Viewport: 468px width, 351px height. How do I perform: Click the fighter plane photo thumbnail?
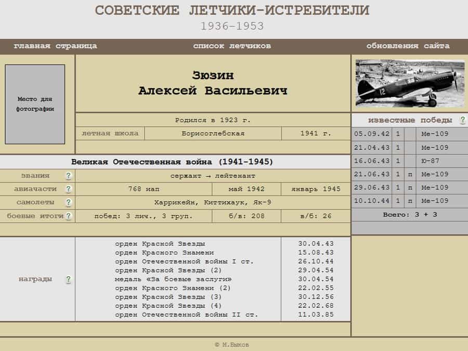click(x=410, y=83)
